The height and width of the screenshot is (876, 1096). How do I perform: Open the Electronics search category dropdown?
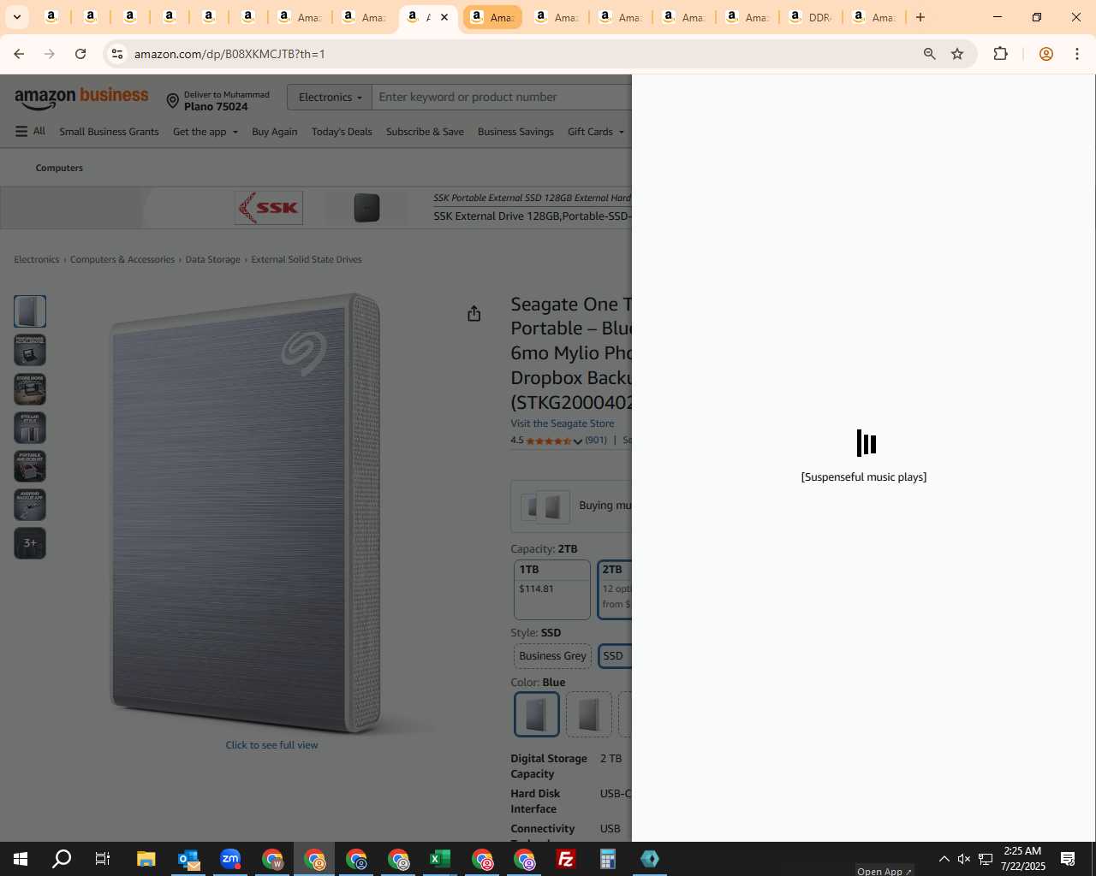tap(330, 98)
